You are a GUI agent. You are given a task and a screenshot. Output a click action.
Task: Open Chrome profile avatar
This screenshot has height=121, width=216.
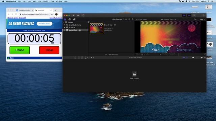click(56, 14)
